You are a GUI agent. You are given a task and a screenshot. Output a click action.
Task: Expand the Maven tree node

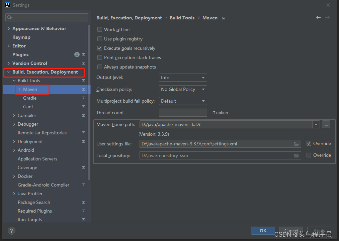pyautogui.click(x=19, y=89)
